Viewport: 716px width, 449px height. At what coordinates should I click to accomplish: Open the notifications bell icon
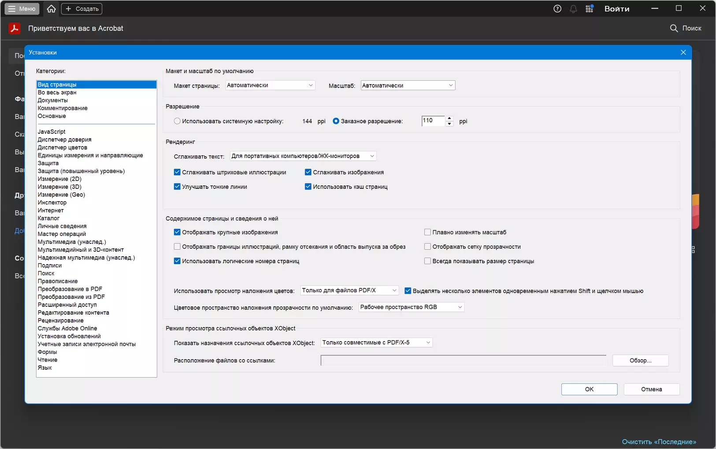tap(573, 9)
